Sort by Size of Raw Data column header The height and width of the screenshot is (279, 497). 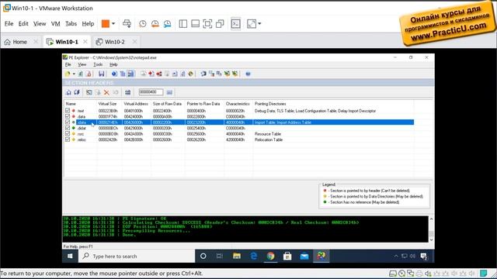tap(168, 104)
